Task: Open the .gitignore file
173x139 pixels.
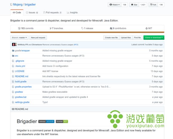Action: click(19, 61)
